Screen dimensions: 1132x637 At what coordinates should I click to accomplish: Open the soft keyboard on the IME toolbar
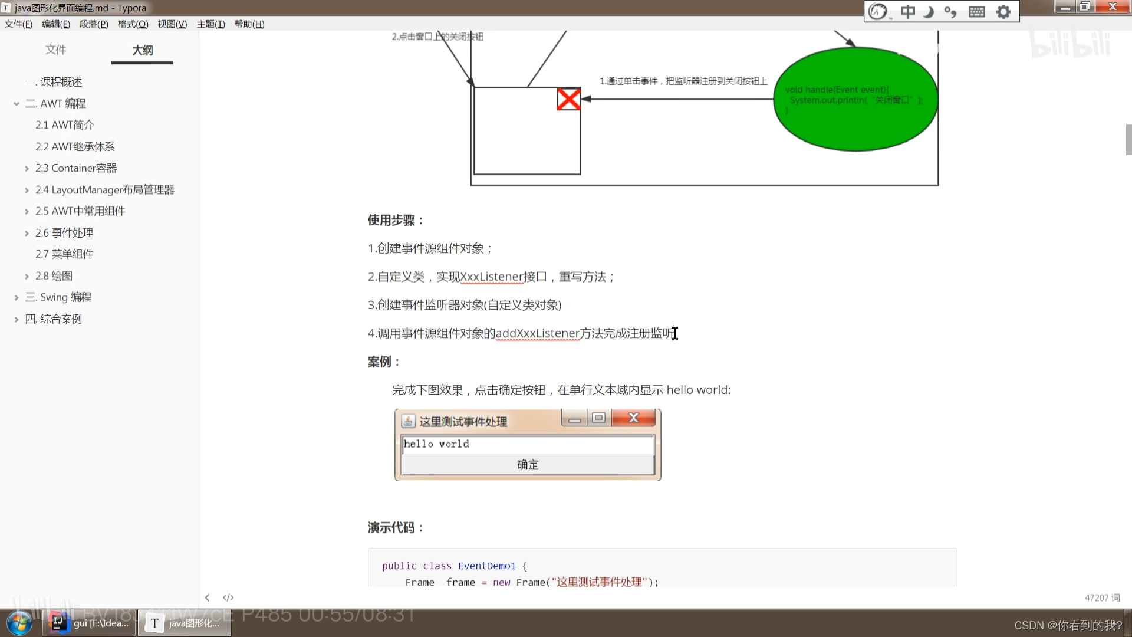tap(976, 11)
